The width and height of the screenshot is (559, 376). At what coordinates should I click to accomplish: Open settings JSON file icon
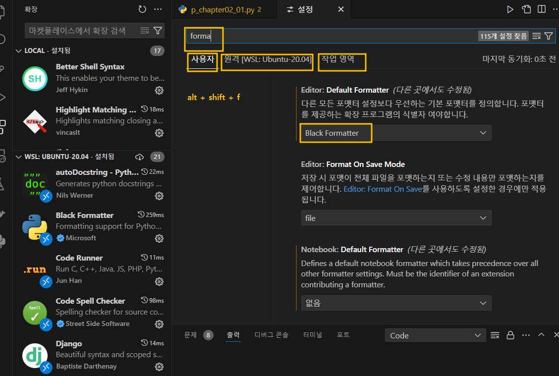(526, 9)
